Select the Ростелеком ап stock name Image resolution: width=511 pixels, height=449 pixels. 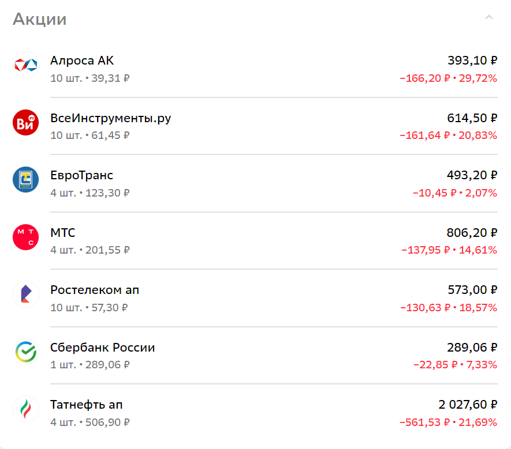[x=95, y=290]
